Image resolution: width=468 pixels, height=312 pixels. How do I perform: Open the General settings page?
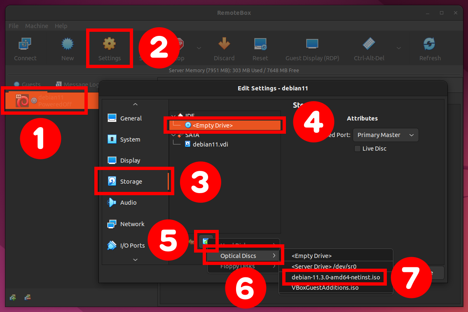click(136, 118)
